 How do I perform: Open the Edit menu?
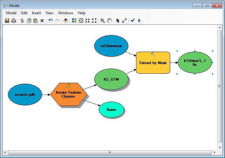coord(24,13)
